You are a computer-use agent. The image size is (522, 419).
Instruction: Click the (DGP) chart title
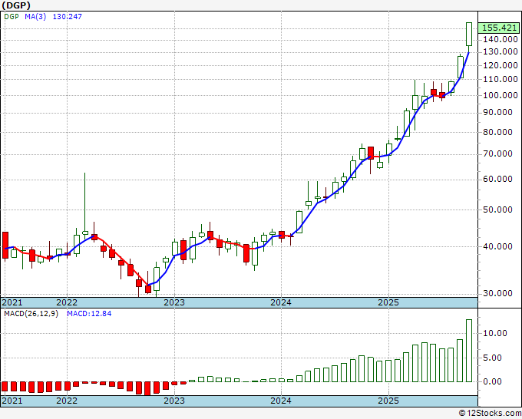(x=16, y=5)
